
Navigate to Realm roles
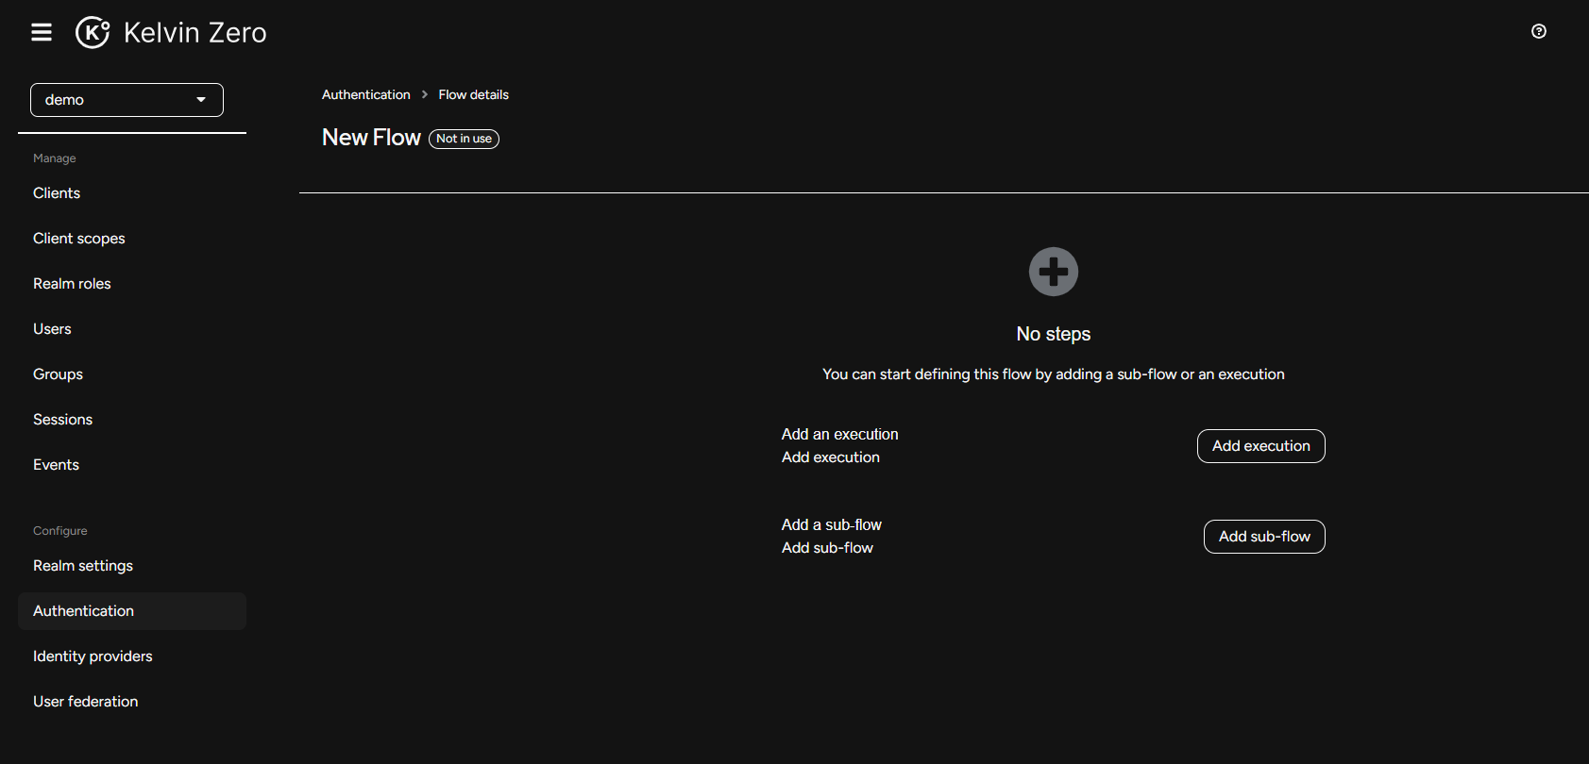[x=72, y=284]
